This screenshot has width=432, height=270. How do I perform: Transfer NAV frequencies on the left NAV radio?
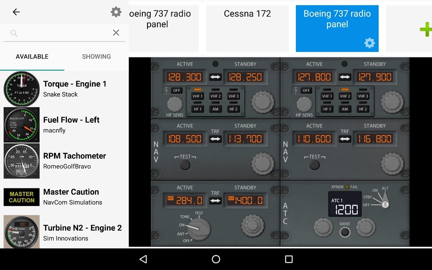point(215,139)
